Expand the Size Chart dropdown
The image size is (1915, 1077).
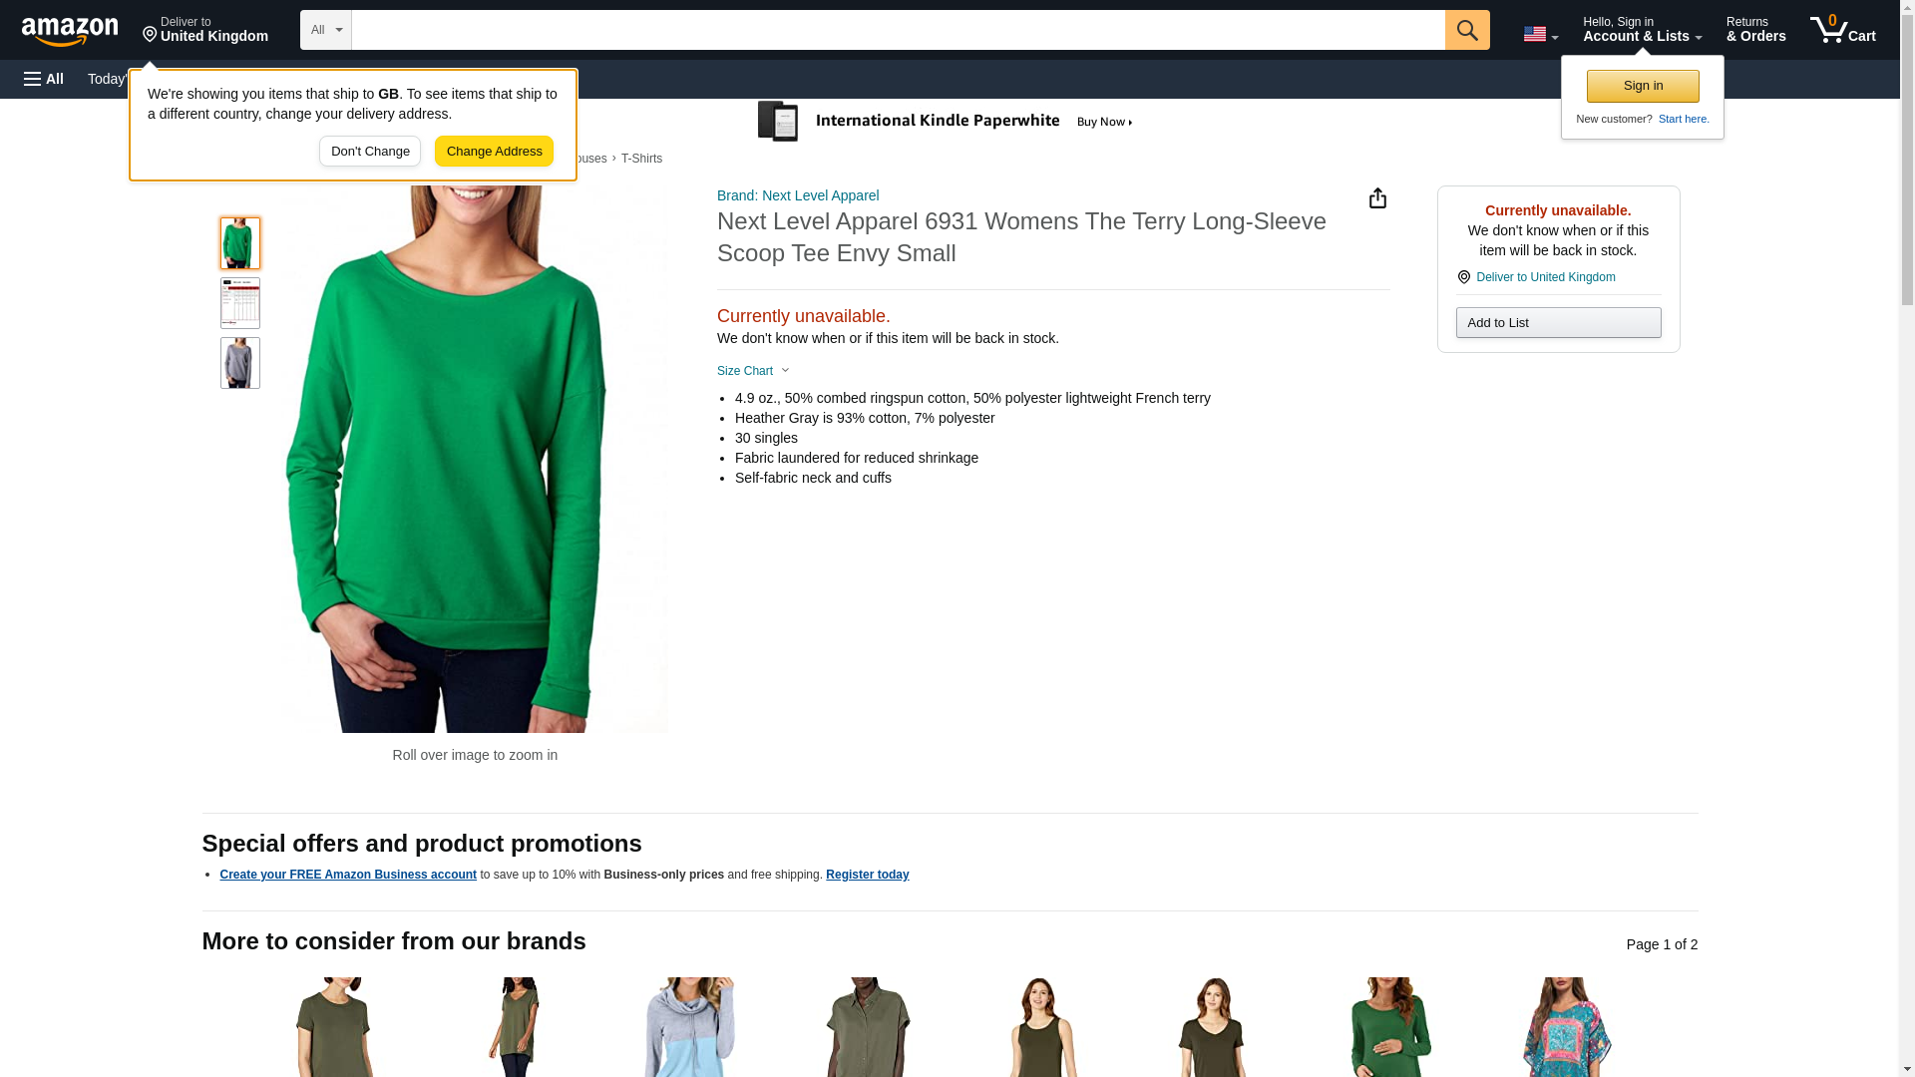pyautogui.click(x=753, y=371)
